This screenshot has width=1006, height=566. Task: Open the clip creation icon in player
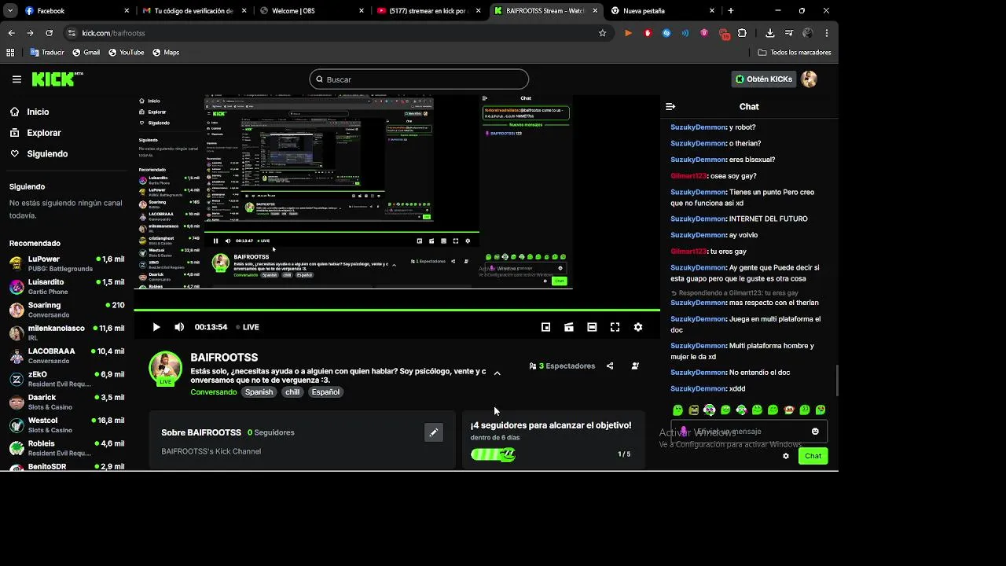coord(569,327)
